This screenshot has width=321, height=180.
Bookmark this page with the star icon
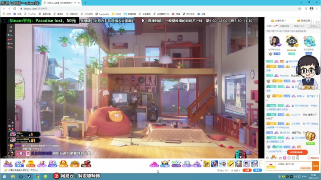coord(299,8)
